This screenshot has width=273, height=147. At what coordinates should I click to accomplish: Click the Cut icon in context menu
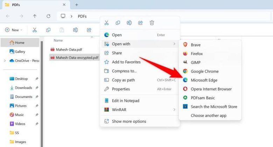pyautogui.click(x=106, y=23)
